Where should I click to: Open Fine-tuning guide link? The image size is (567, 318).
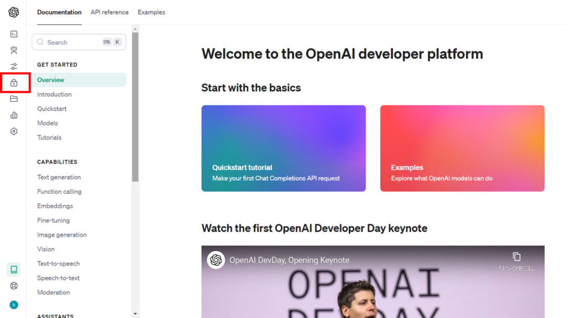tap(54, 221)
